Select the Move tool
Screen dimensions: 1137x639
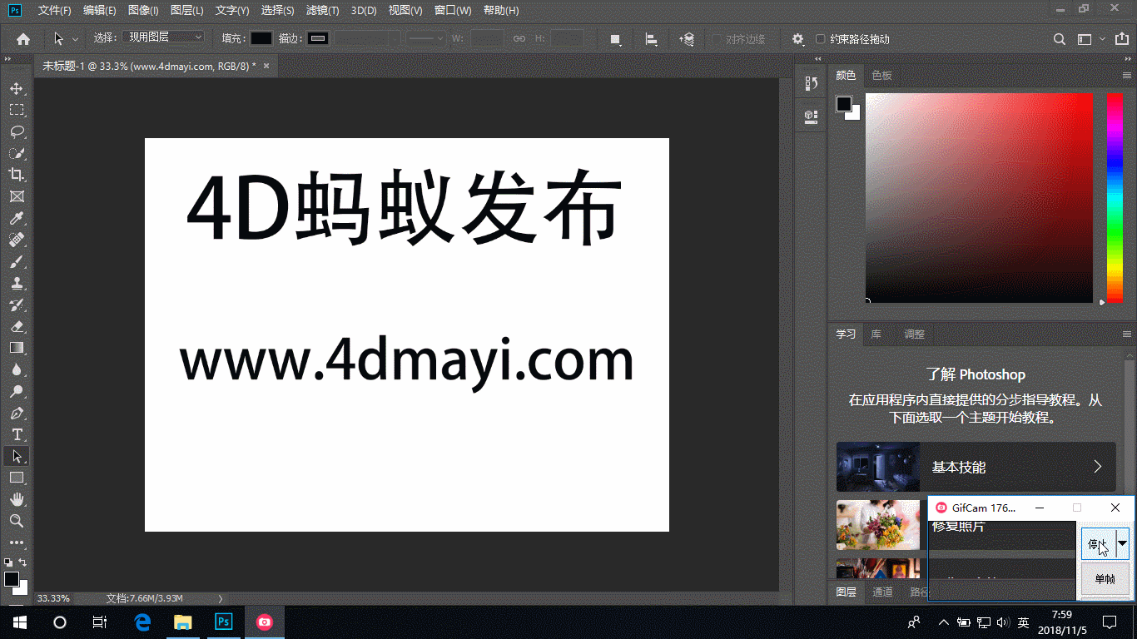17,88
